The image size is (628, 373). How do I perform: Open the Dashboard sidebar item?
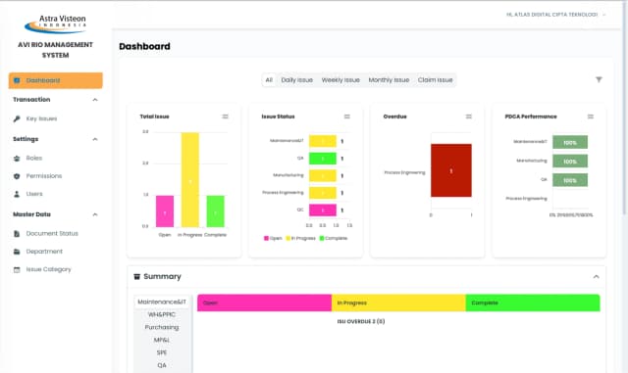click(x=55, y=80)
